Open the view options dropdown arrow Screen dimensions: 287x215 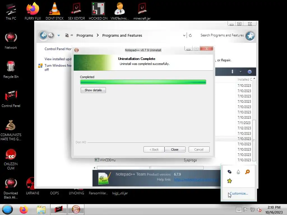[240, 72]
